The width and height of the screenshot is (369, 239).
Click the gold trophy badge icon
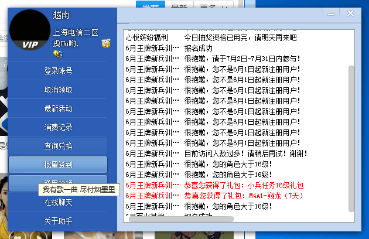106,43
